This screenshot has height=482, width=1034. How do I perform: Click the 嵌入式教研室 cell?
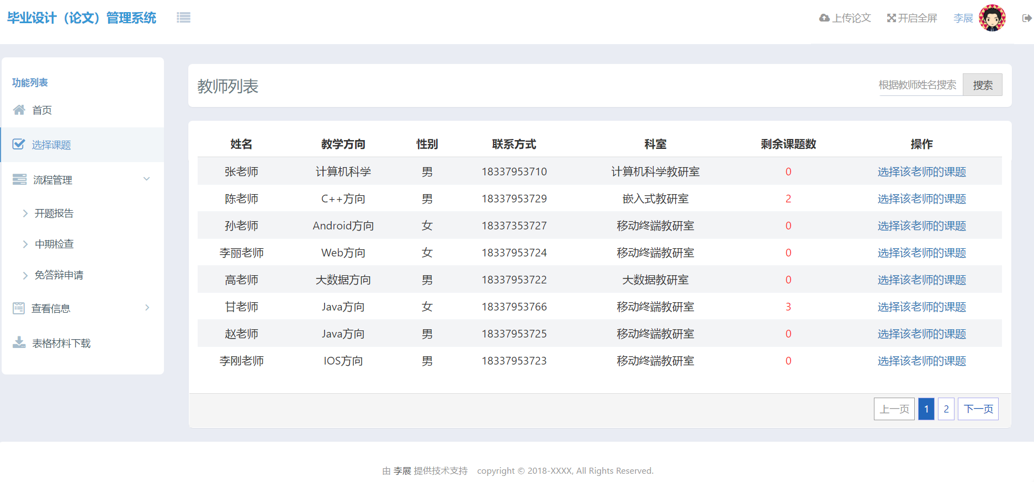pyautogui.click(x=655, y=199)
